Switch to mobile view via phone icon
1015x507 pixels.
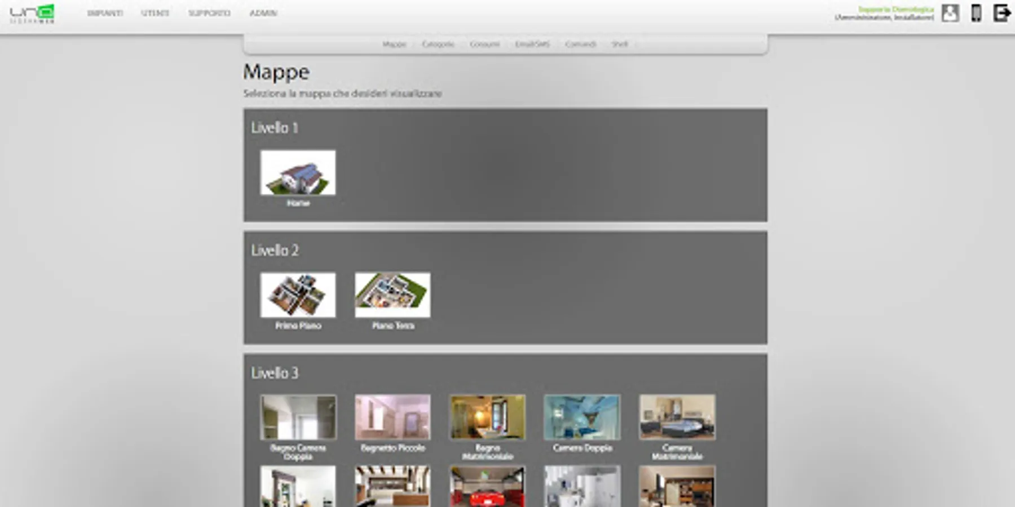coord(976,13)
